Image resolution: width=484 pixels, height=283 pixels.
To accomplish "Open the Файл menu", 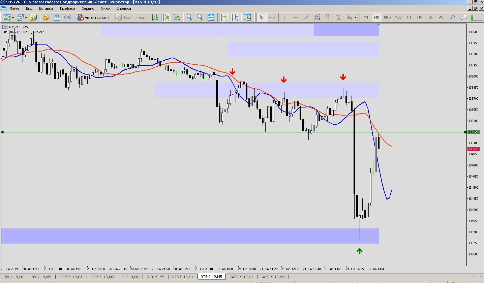I will (x=14, y=8).
